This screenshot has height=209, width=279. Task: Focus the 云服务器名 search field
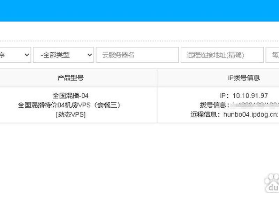tap(137, 55)
